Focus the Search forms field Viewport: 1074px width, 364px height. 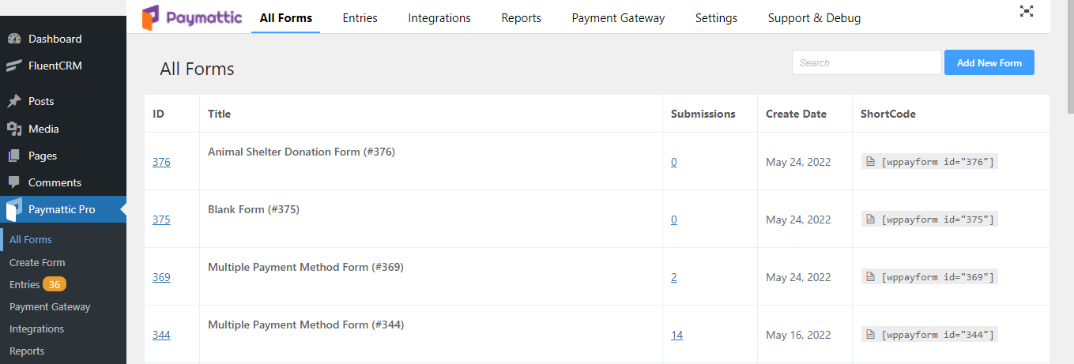[867, 62]
